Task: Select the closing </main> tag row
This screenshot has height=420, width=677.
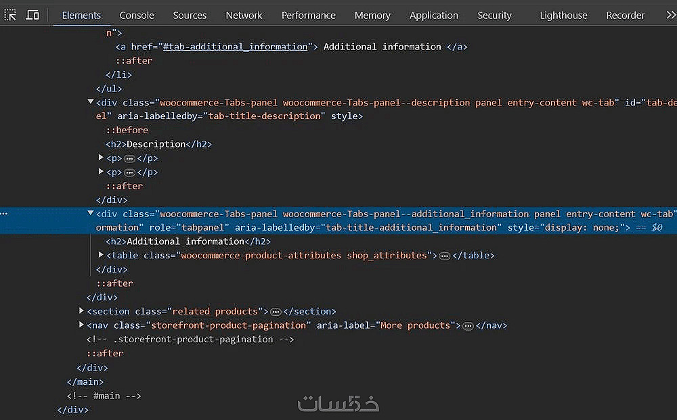Action: point(85,382)
